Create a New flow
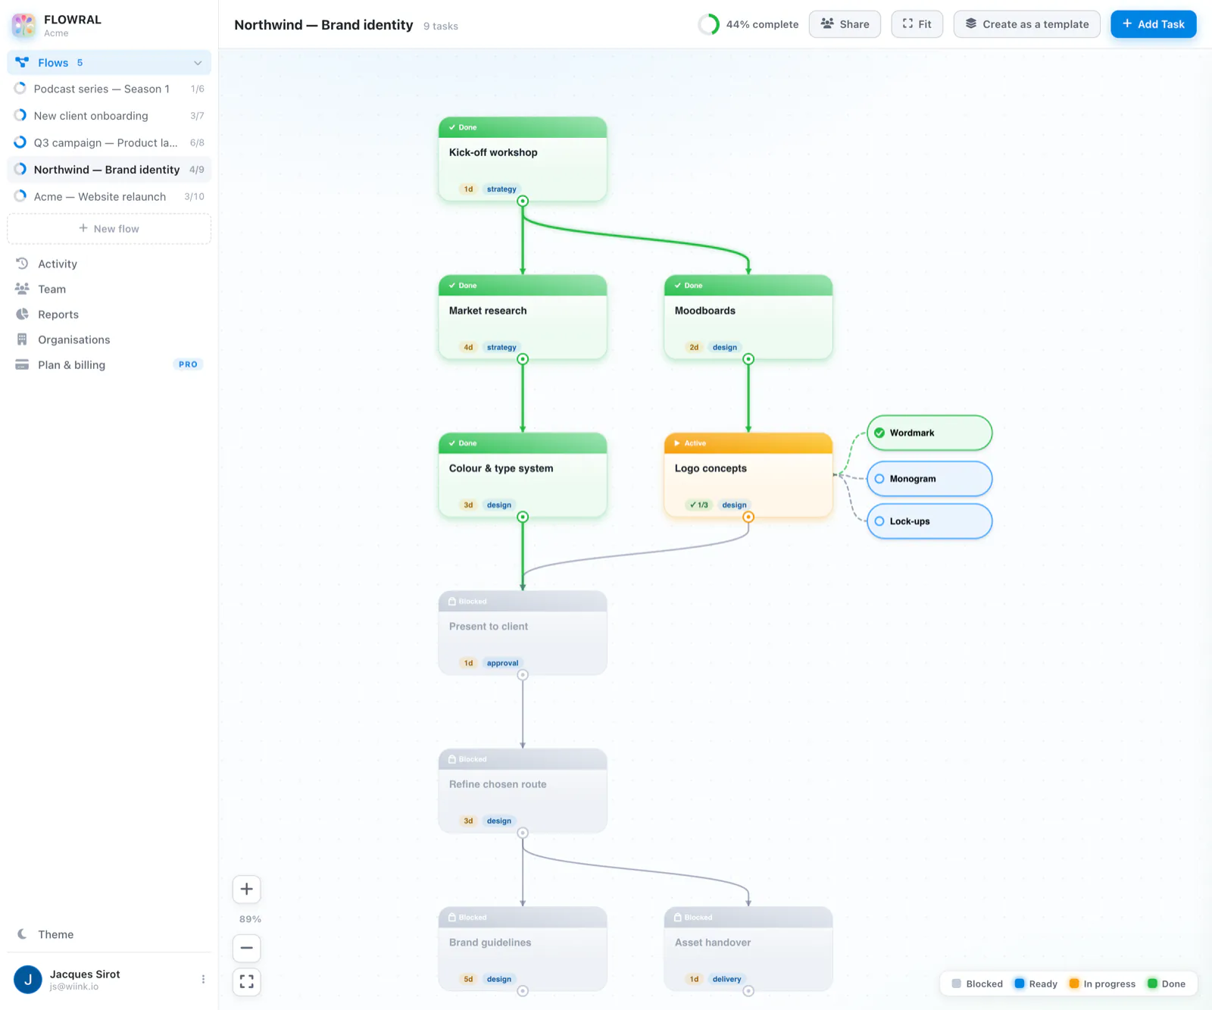The image size is (1212, 1010). [x=109, y=229]
